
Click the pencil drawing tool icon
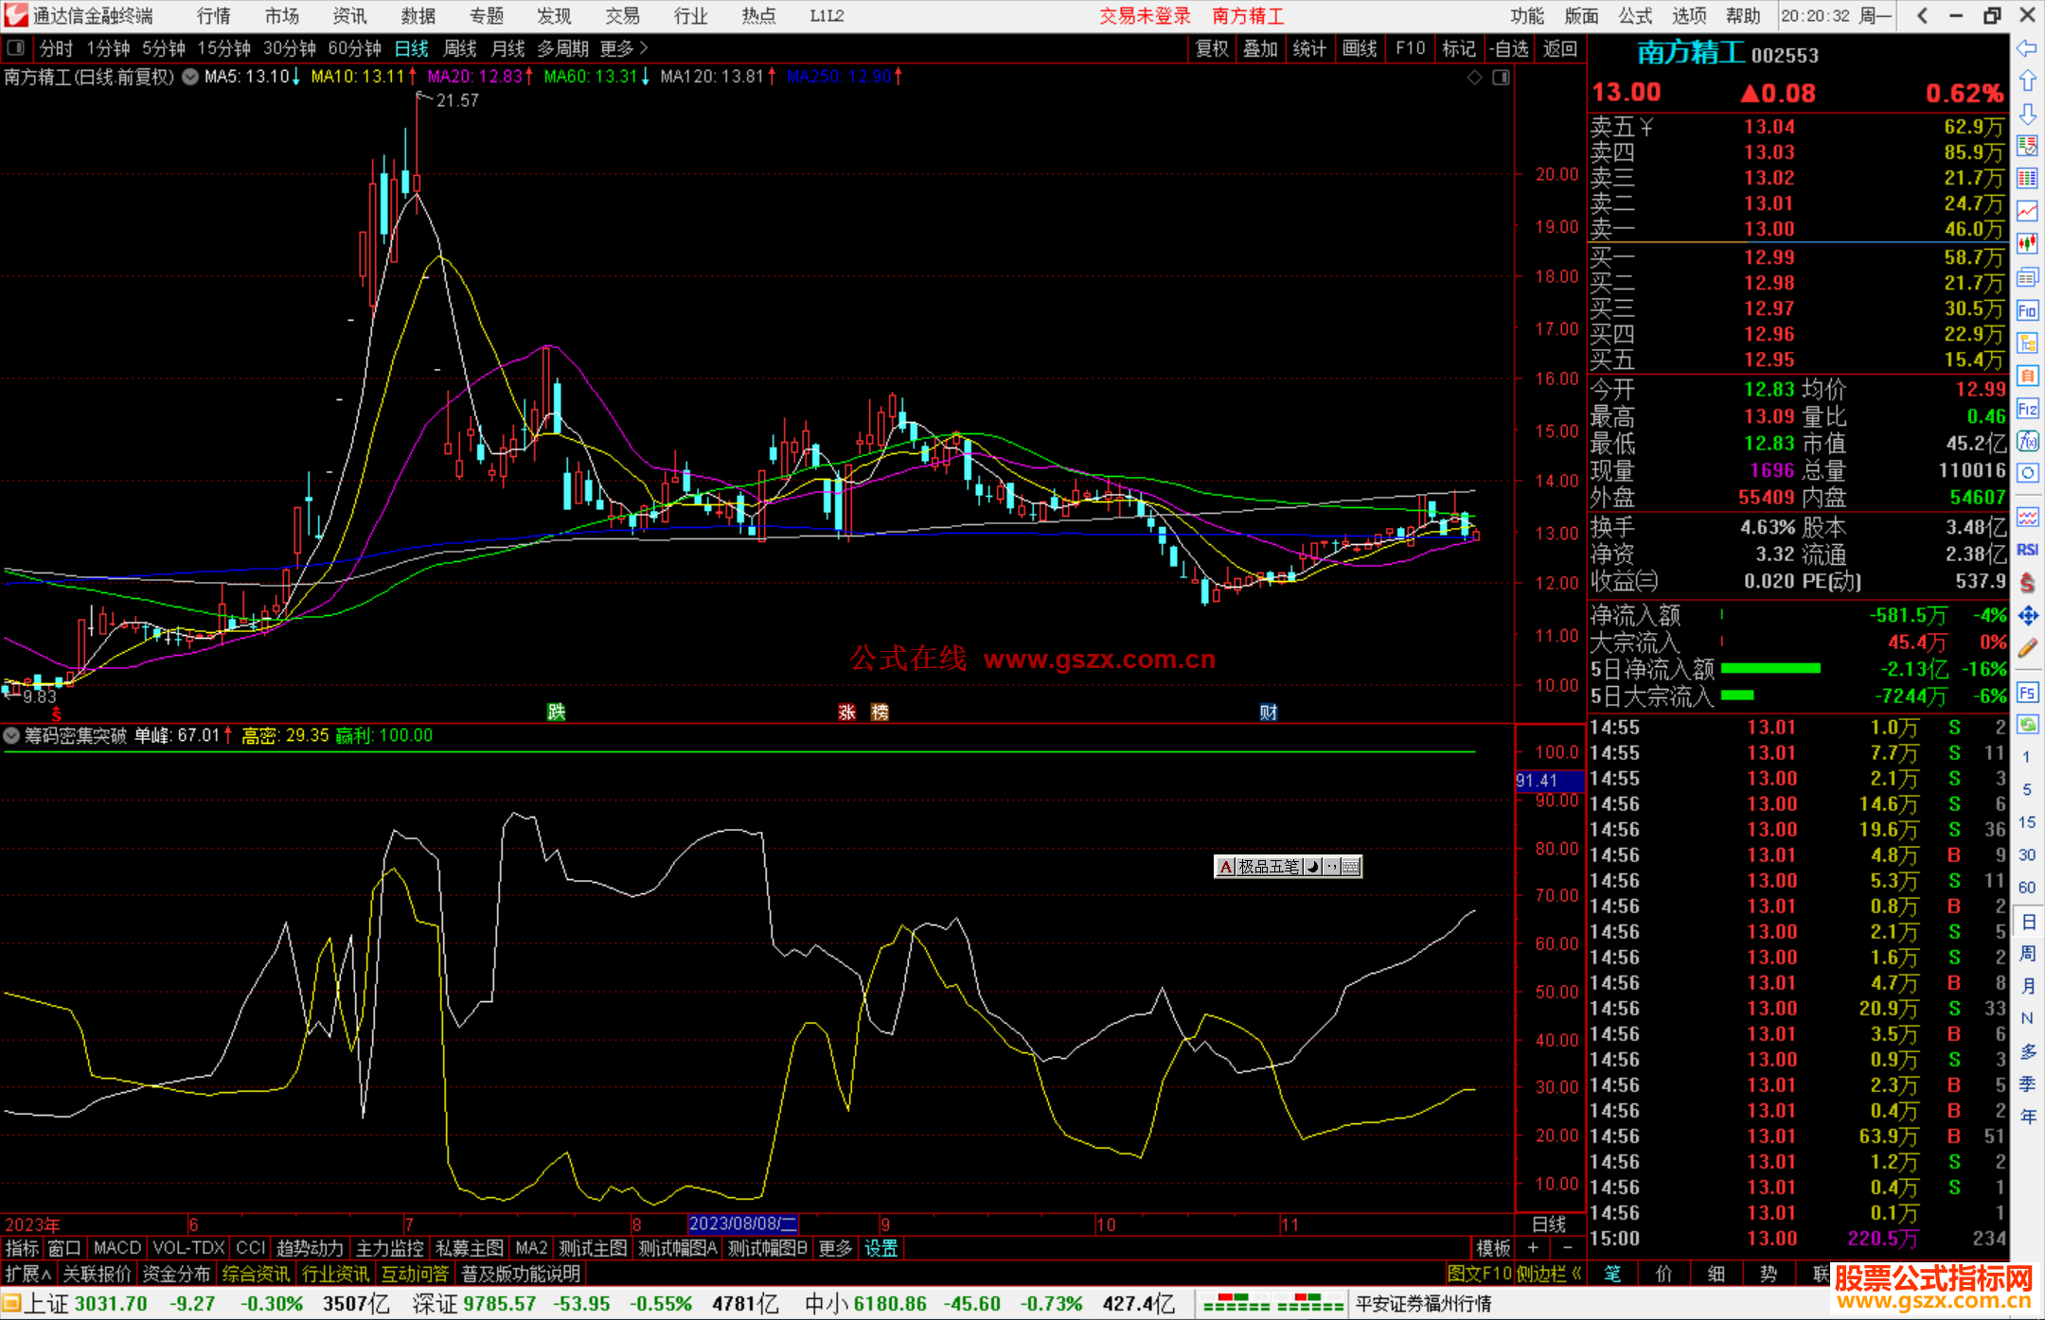tap(2027, 648)
